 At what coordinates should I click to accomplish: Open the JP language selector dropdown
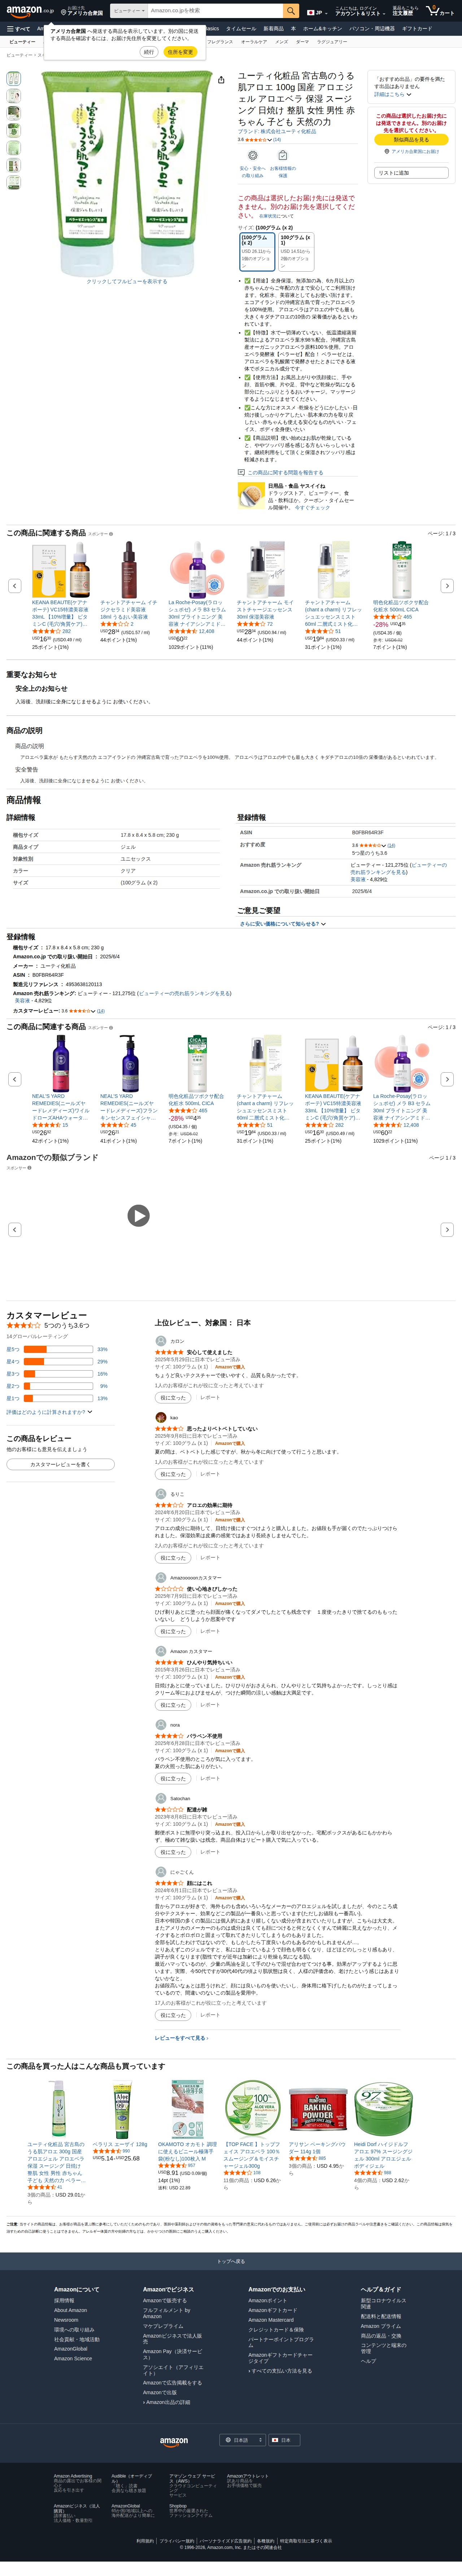point(315,12)
